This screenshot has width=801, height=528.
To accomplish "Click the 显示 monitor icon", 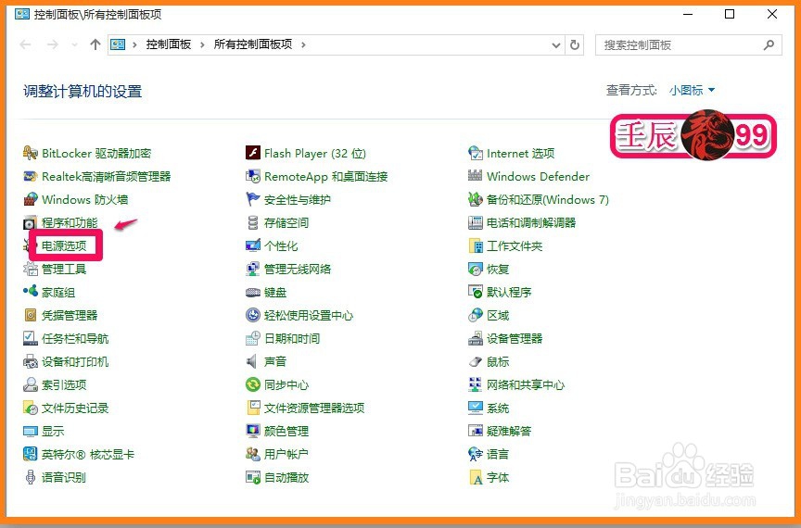I will pos(31,431).
